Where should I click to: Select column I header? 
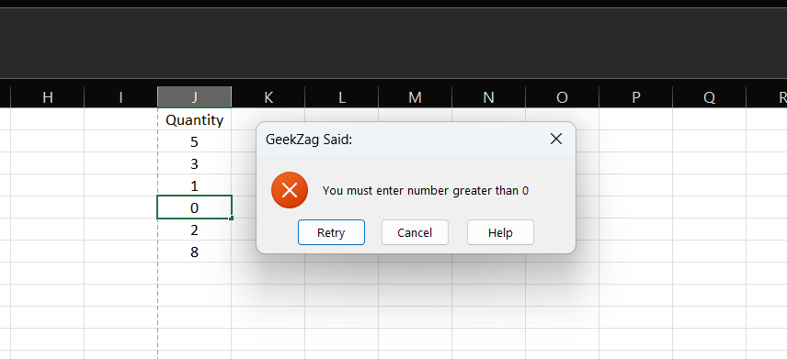tap(121, 97)
